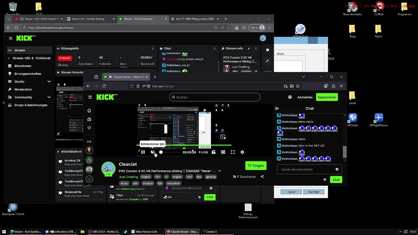Select the aviation tag
Image resolution: width=418 pixels, height=235 pixels.
pyautogui.click(x=148, y=183)
